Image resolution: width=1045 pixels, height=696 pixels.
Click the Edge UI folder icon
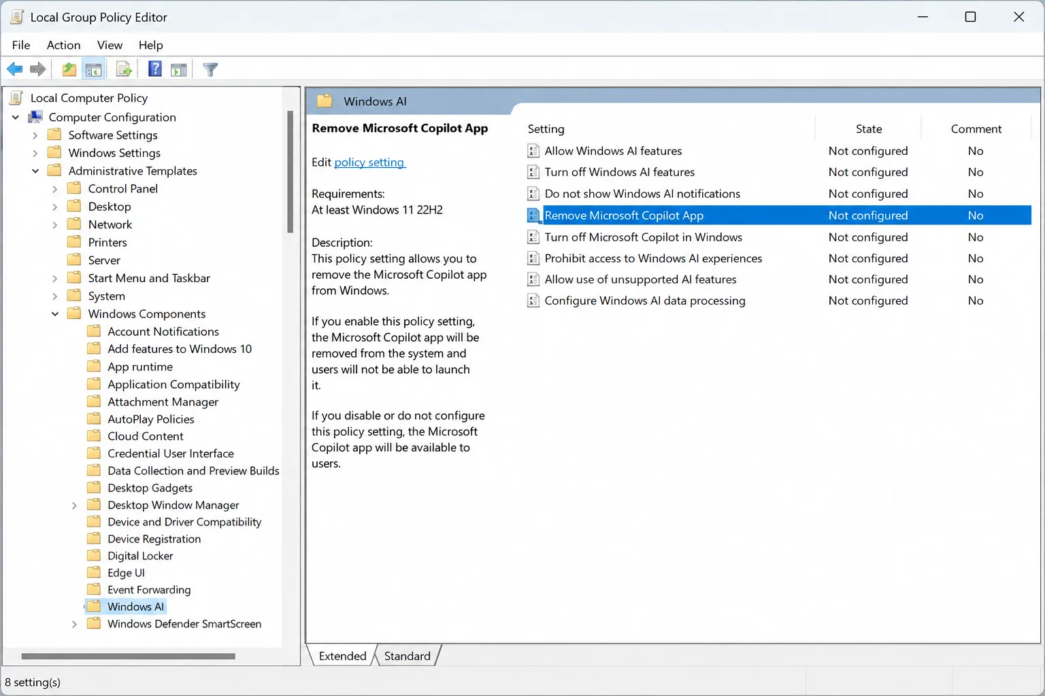click(94, 572)
